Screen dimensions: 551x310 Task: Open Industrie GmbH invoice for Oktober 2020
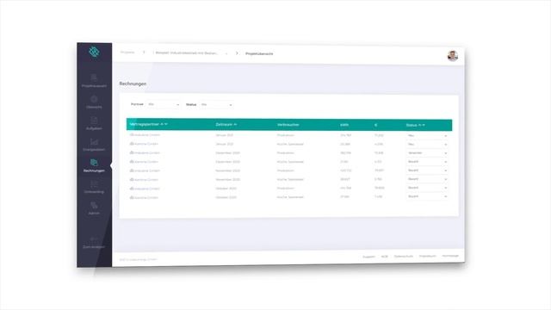[x=145, y=189]
